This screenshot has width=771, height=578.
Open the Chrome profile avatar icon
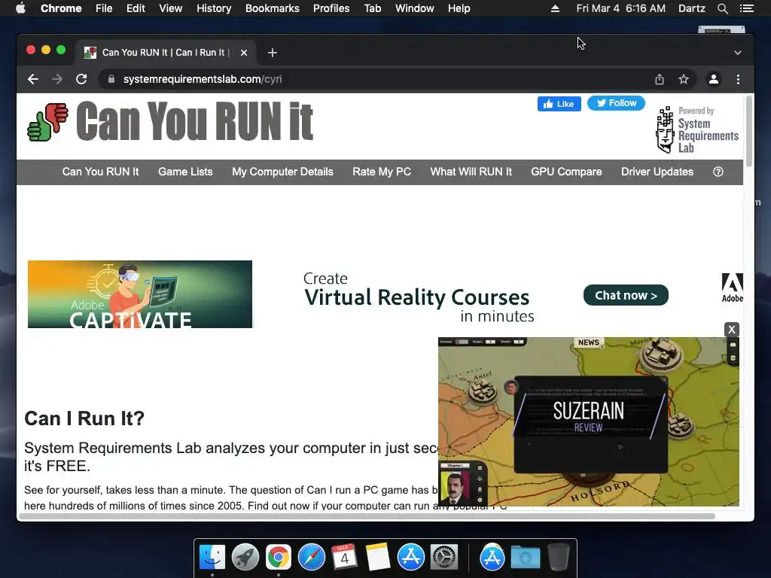714,79
